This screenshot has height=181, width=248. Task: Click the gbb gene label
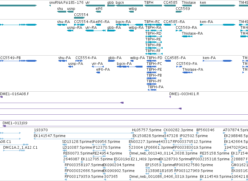(x=110, y=3)
